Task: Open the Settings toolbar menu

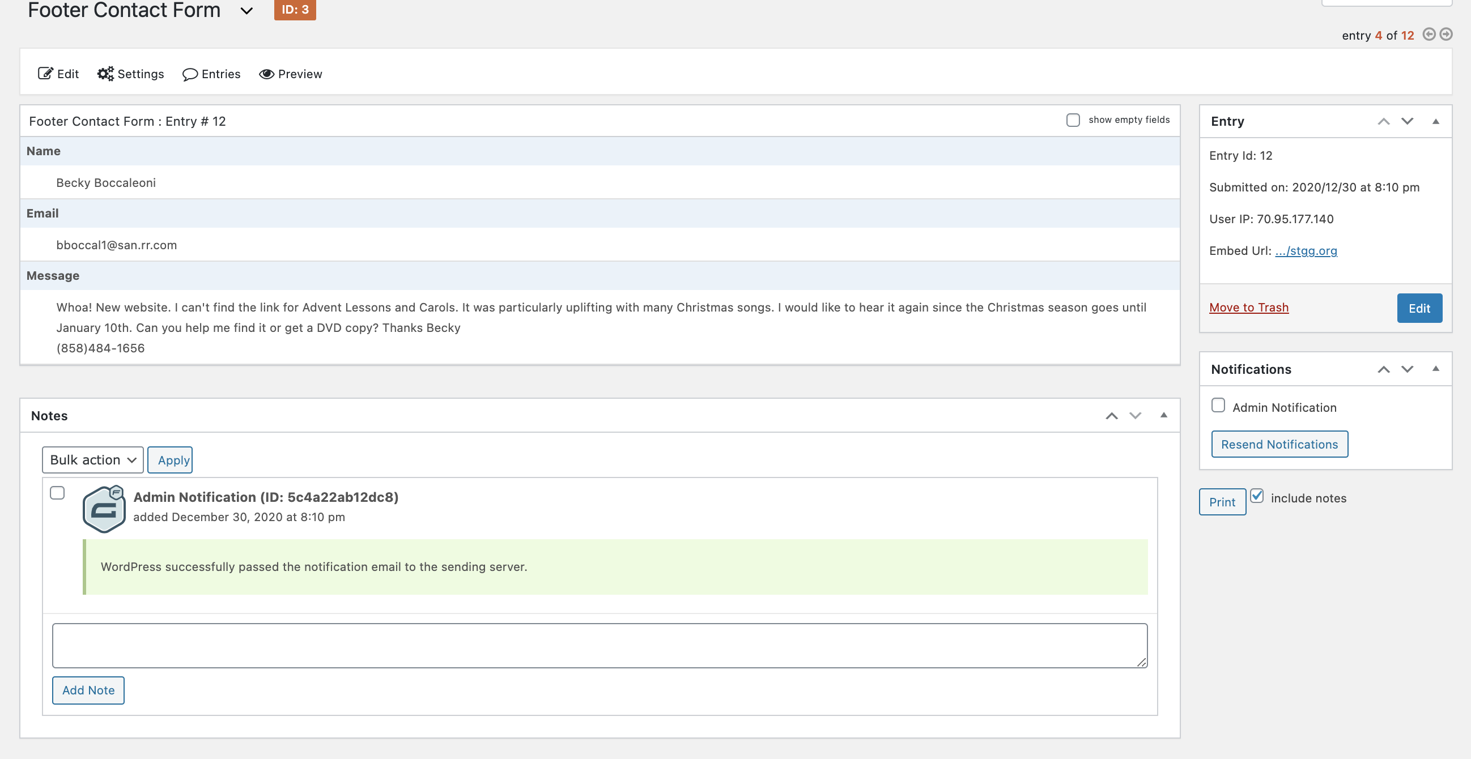Action: point(131,74)
